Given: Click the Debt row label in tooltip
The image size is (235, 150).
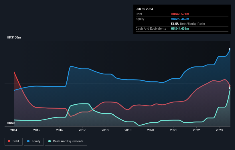Looking at the screenshot, I should (x=139, y=14).
